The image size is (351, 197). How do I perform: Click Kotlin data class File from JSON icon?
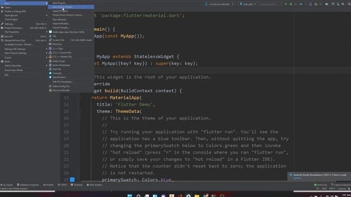coord(50,32)
